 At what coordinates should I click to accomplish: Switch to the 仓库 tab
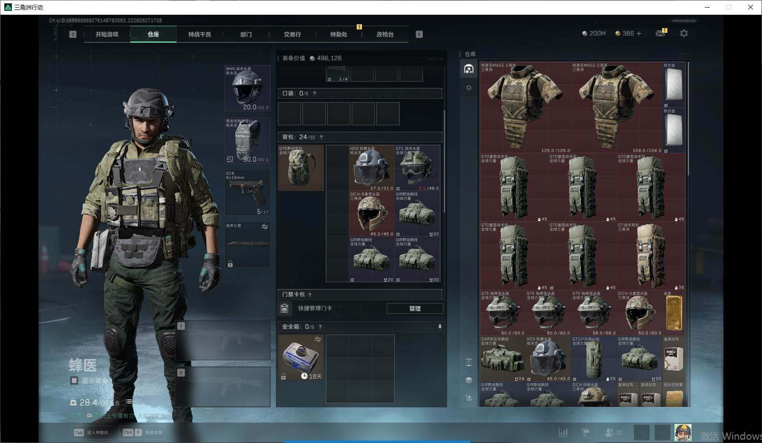coord(153,34)
